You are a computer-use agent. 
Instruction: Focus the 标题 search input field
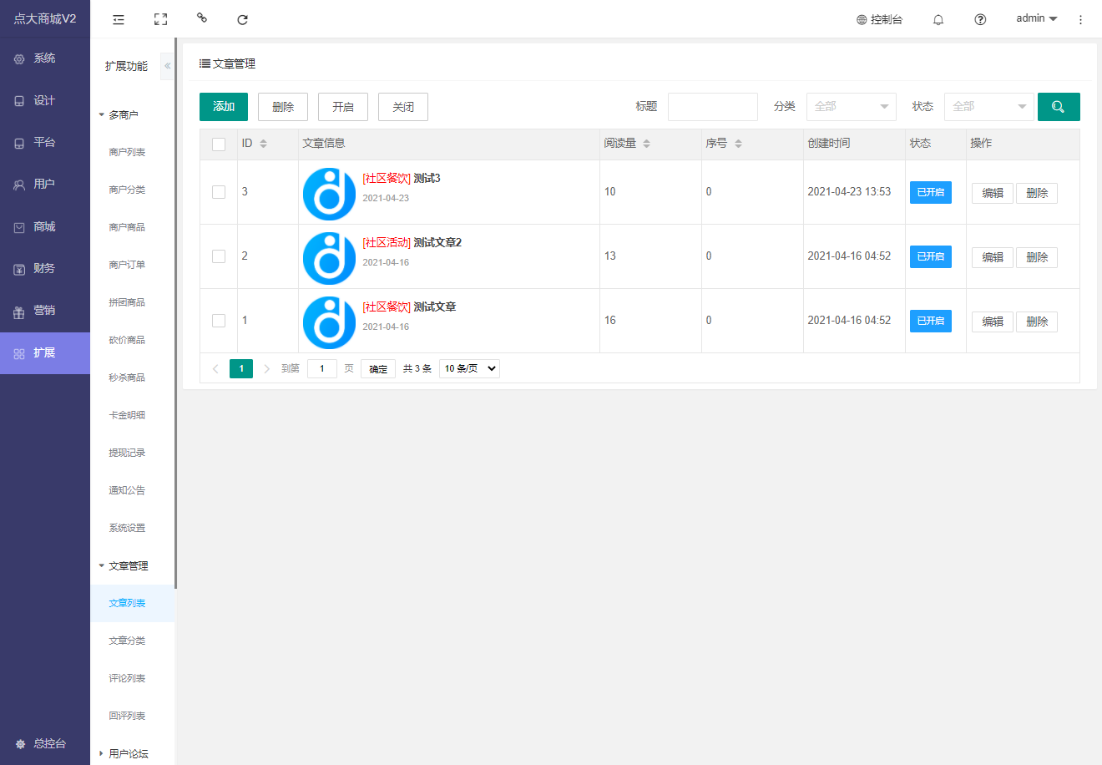[x=713, y=107]
